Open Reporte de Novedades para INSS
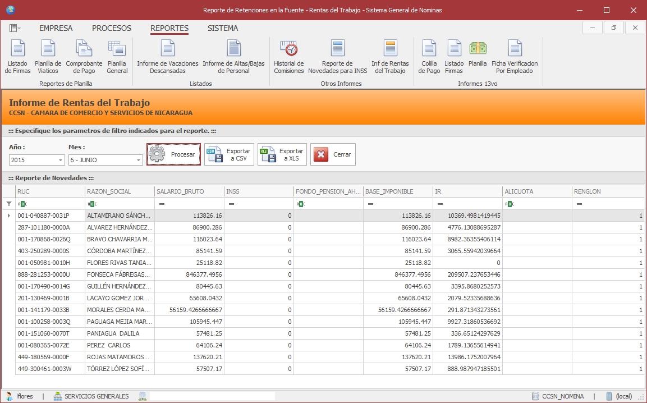Image resolution: width=647 pixels, height=403 pixels. pyautogui.click(x=338, y=57)
